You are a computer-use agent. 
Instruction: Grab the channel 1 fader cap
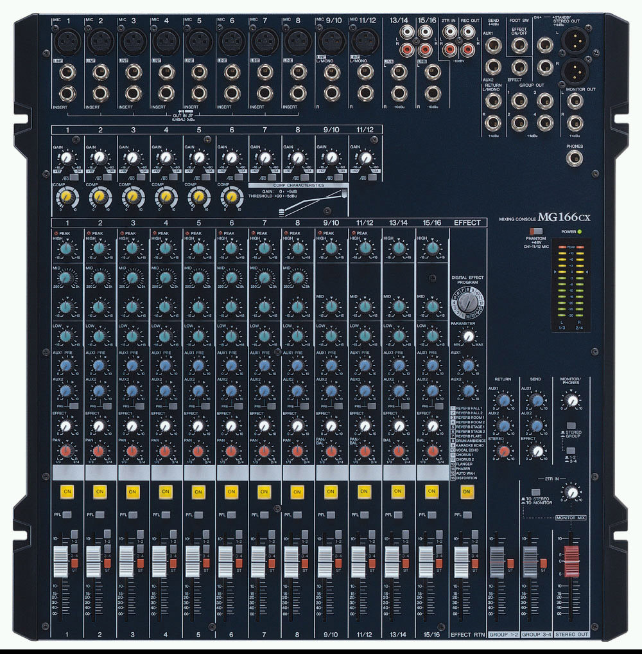(x=61, y=562)
